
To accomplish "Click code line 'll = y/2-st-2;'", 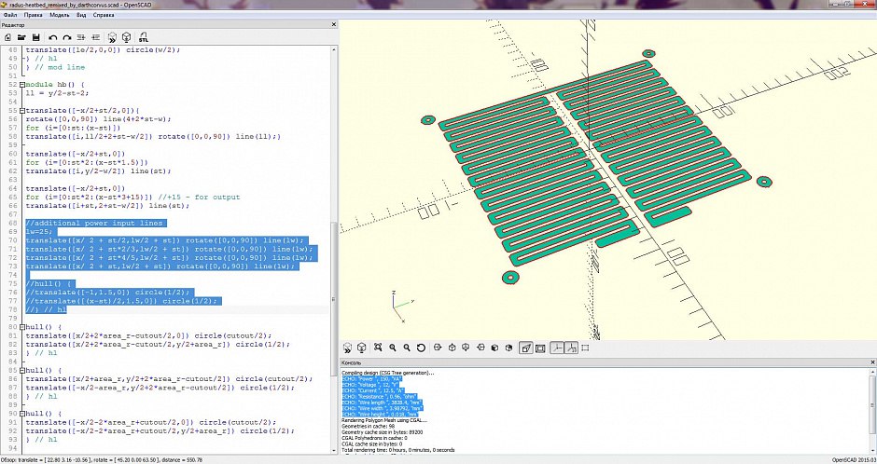I will (x=57, y=93).
